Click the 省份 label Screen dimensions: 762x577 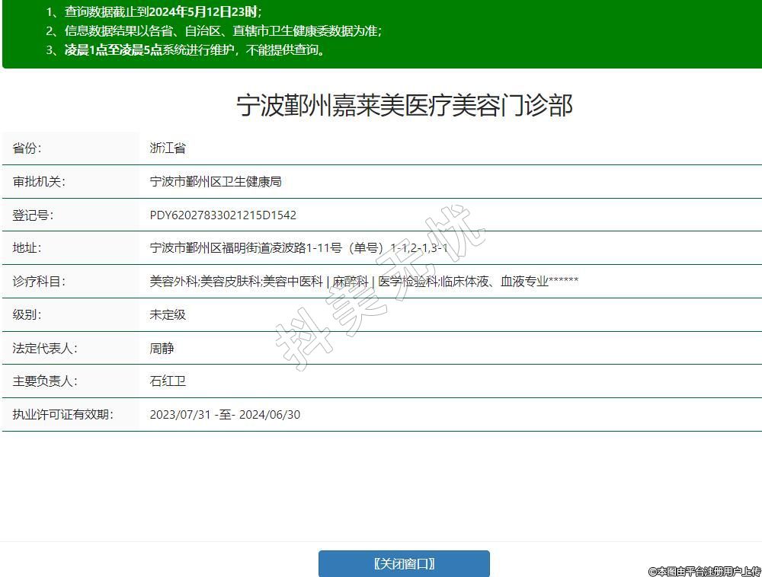pyautogui.click(x=27, y=148)
